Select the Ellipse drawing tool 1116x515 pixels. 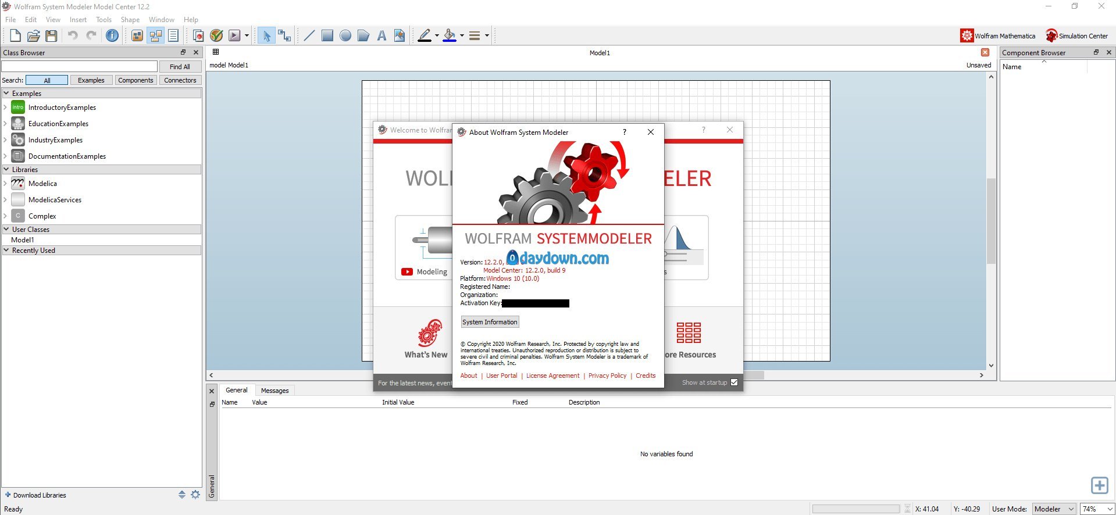pyautogui.click(x=345, y=36)
